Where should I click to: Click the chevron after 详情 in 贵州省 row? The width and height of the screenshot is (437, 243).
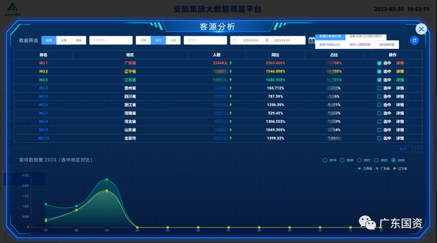[x=407, y=88]
